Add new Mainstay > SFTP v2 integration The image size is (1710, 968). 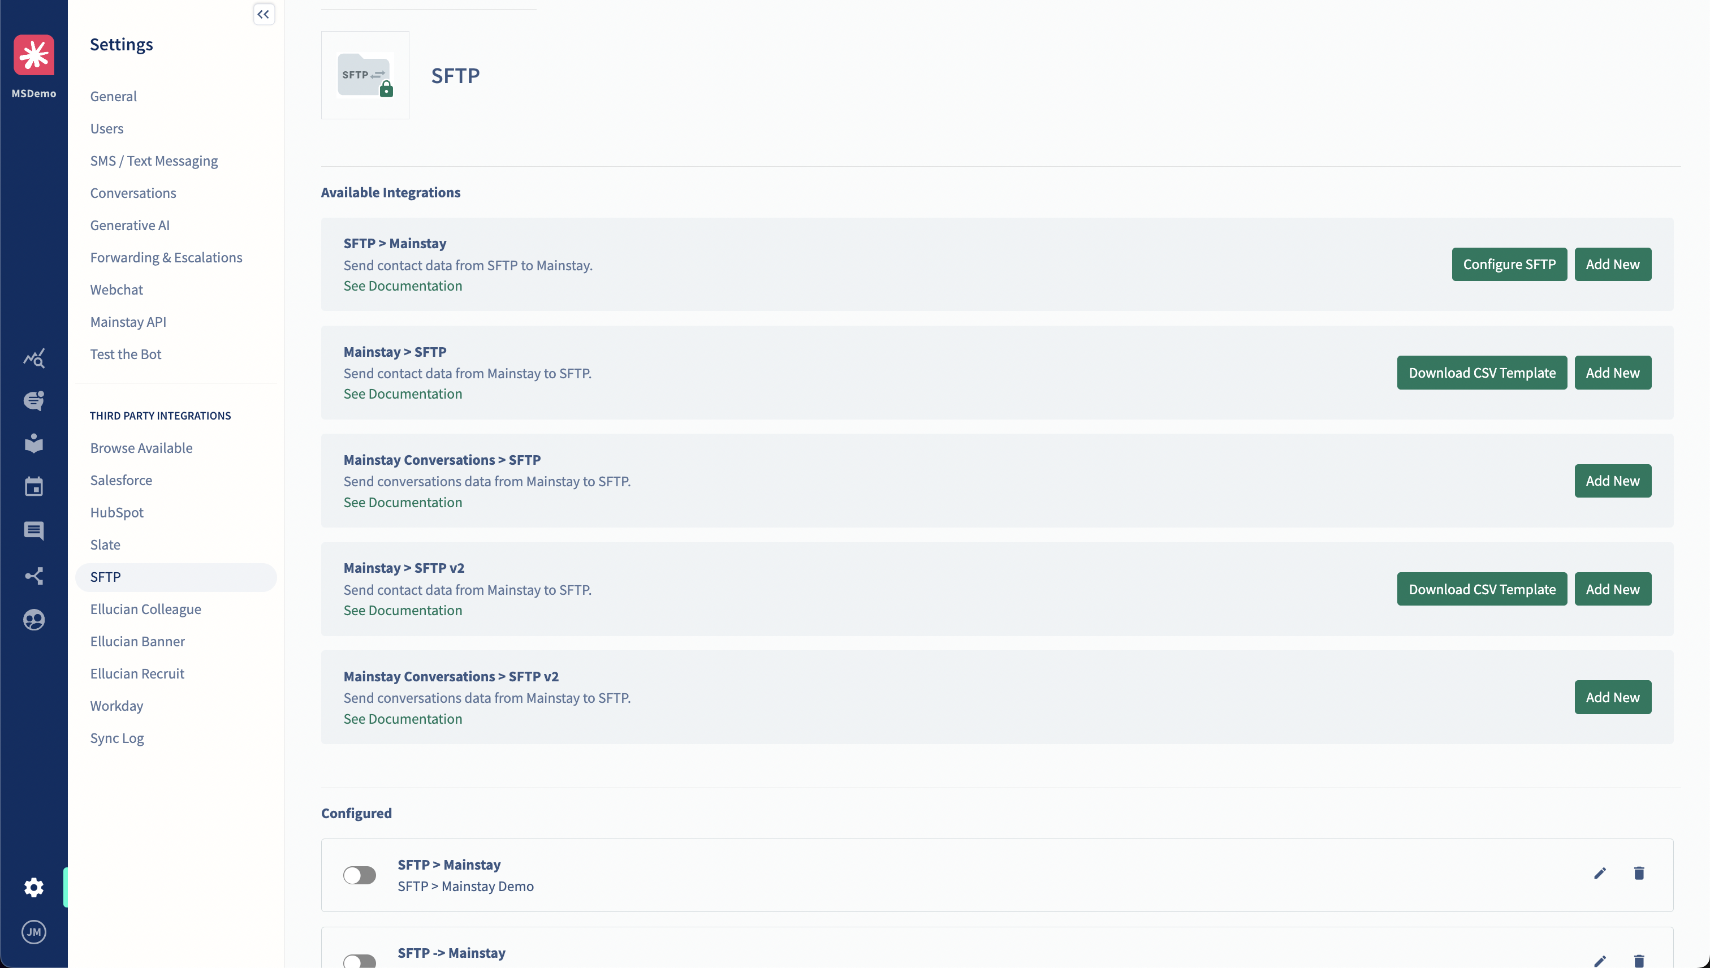click(1613, 589)
